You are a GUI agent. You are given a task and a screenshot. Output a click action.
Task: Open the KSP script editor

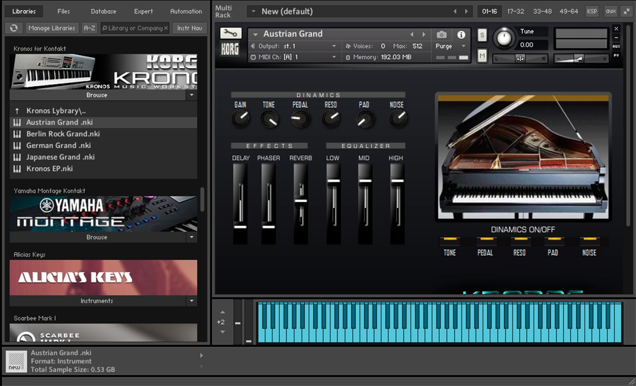click(x=591, y=11)
